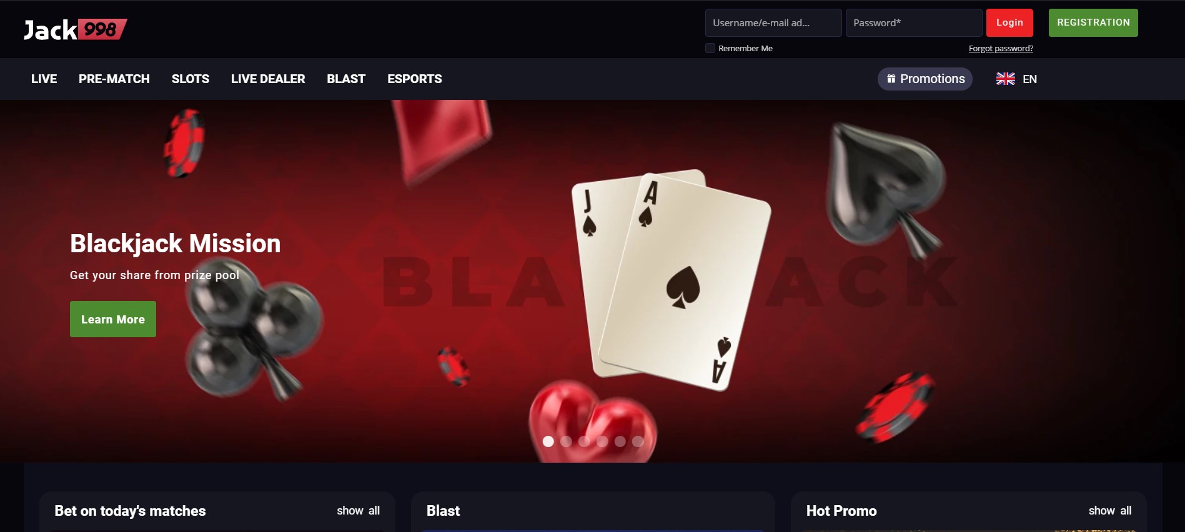1185x532 pixels.
Task: Click the Jack998 logo
Action: click(x=75, y=29)
